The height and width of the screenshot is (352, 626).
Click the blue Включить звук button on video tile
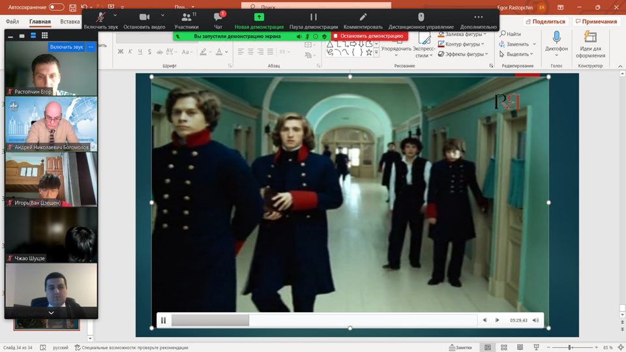tap(67, 47)
